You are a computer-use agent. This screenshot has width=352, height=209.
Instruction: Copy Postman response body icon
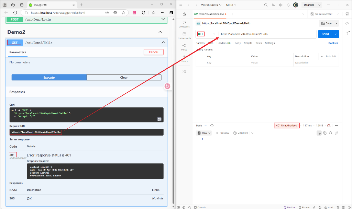pos(325,133)
